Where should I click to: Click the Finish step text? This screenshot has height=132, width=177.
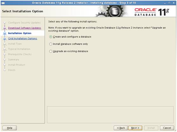pyautogui.click(x=12, y=70)
